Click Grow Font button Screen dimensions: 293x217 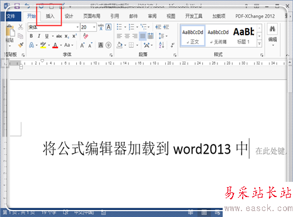pyautogui.click(x=82, y=45)
